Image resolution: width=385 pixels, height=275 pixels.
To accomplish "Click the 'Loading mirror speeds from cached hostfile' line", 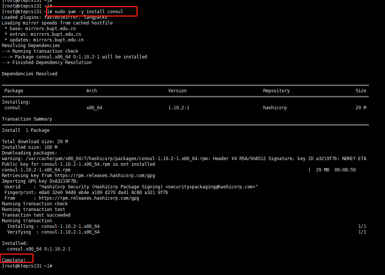I will 57,23.
